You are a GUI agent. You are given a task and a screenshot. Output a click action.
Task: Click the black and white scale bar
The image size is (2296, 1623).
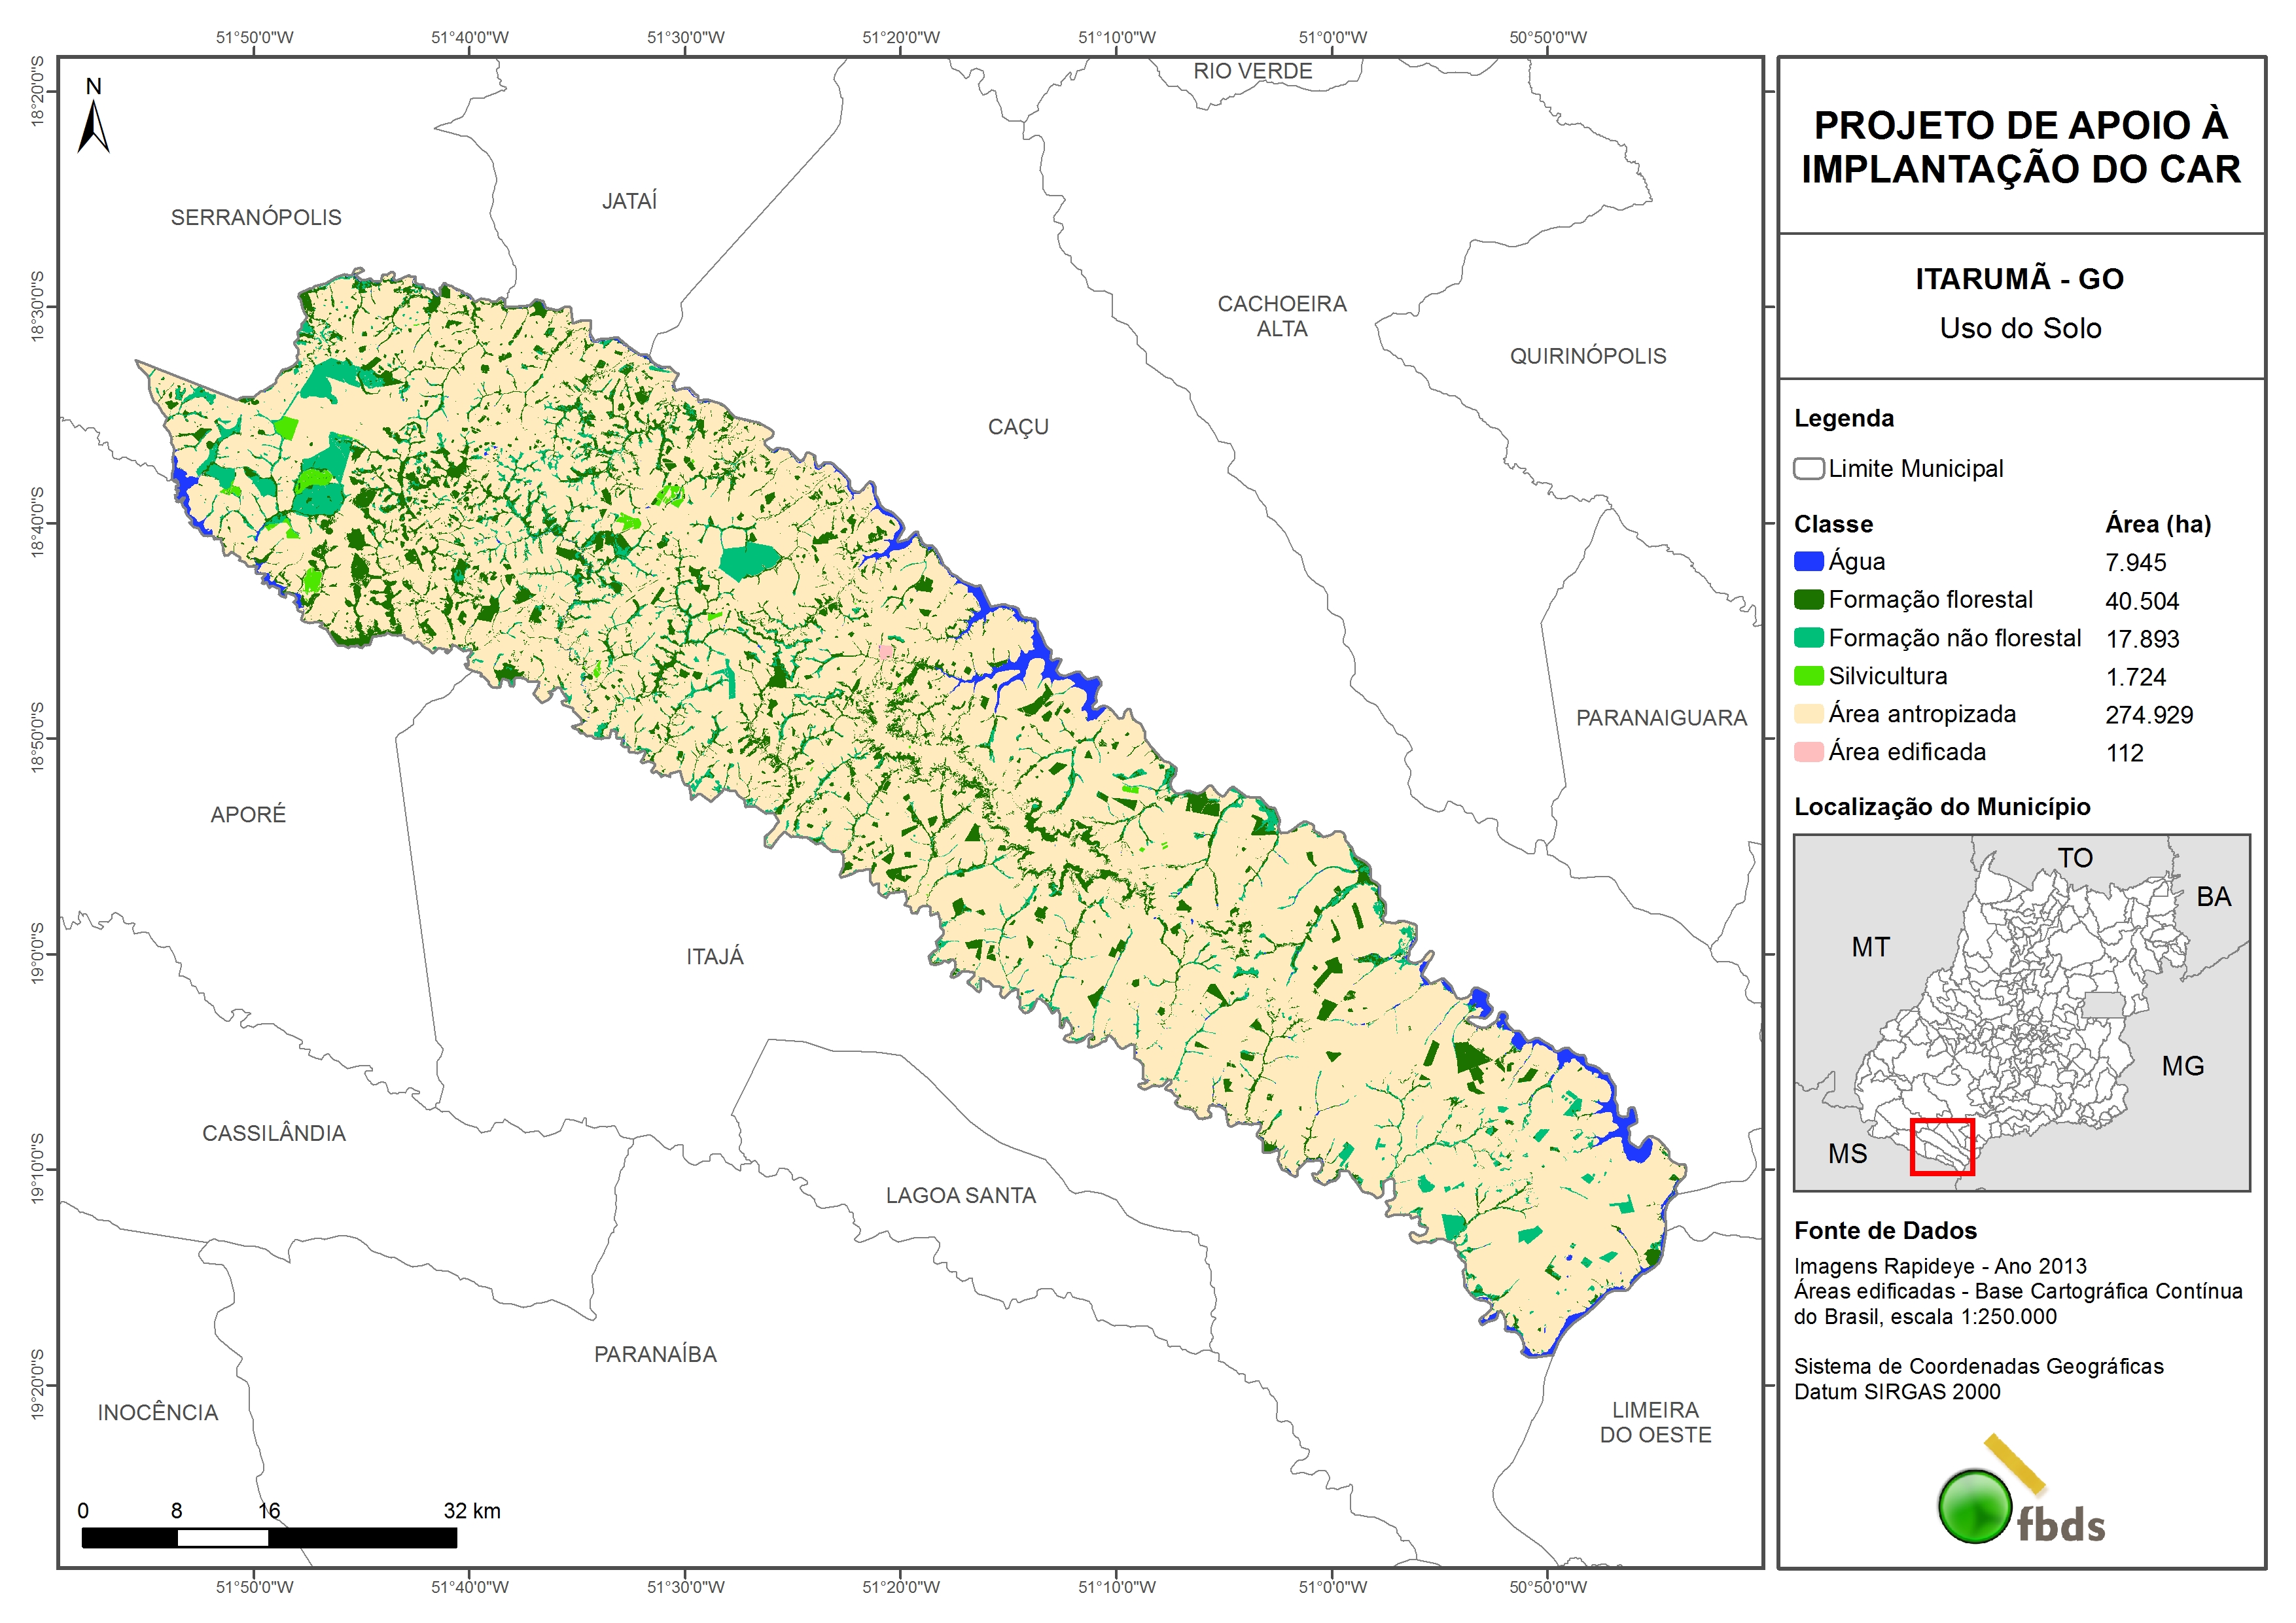[x=269, y=1537]
